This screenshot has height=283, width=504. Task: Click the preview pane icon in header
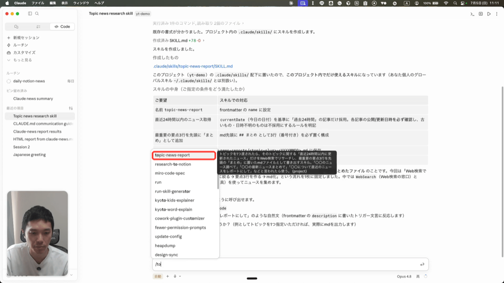(x=480, y=14)
